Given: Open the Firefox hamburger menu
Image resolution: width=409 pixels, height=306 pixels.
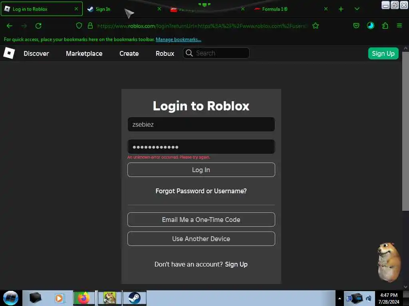Looking at the screenshot, I should [x=399, y=25].
